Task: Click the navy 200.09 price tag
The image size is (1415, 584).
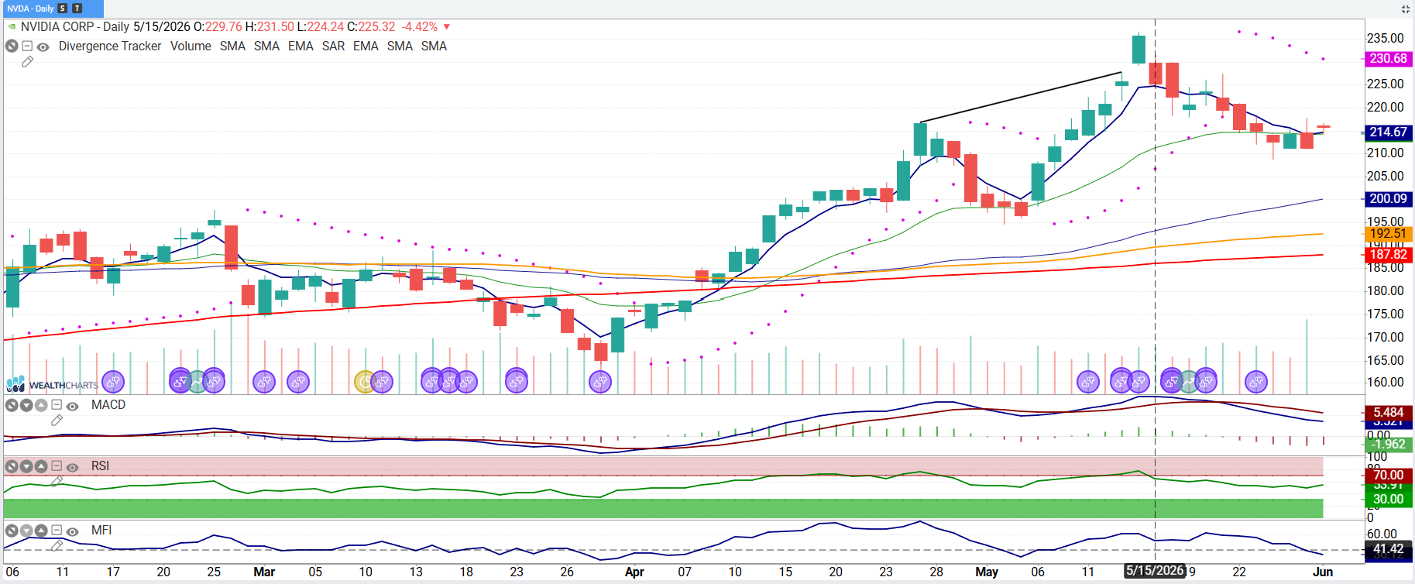Action: 1388,199
